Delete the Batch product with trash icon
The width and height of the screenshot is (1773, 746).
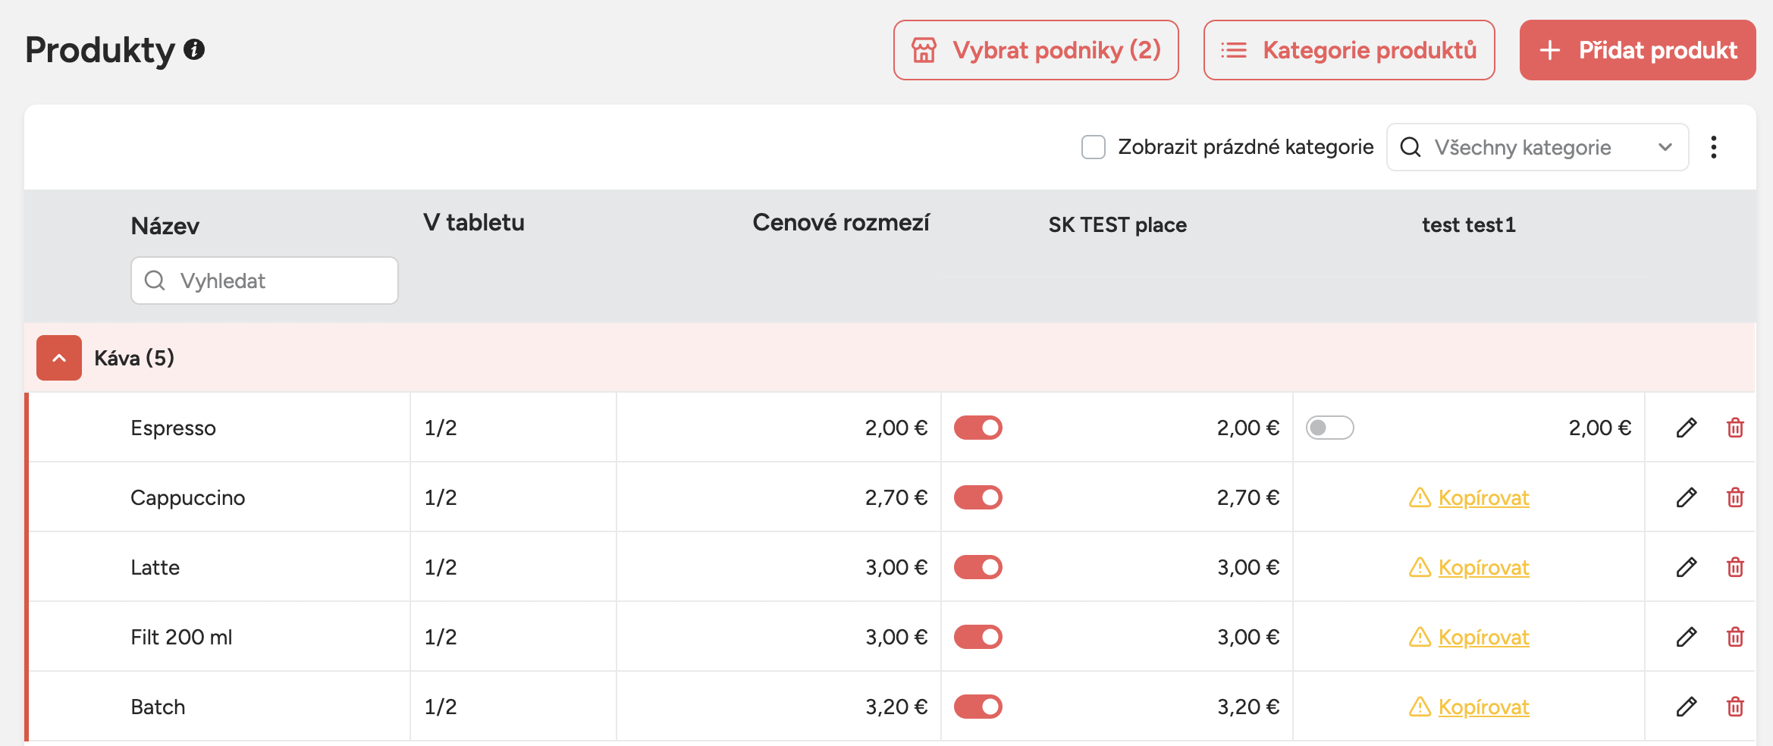[1735, 707]
